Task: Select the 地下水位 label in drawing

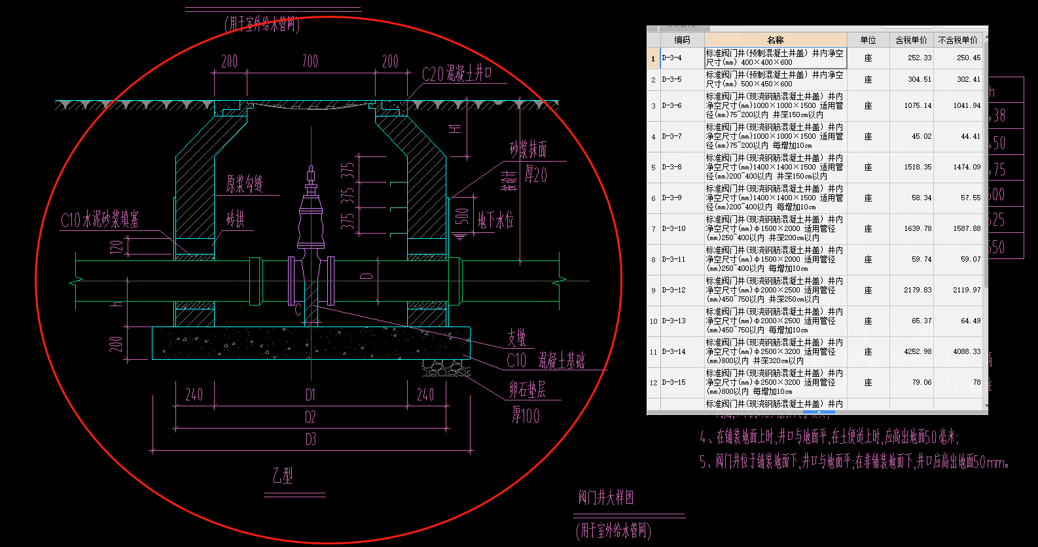Action: (x=495, y=221)
